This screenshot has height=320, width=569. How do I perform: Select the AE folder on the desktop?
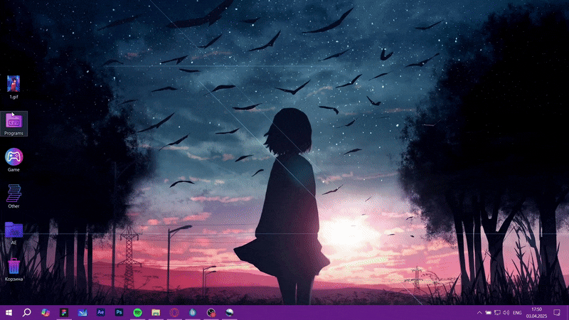click(x=14, y=233)
